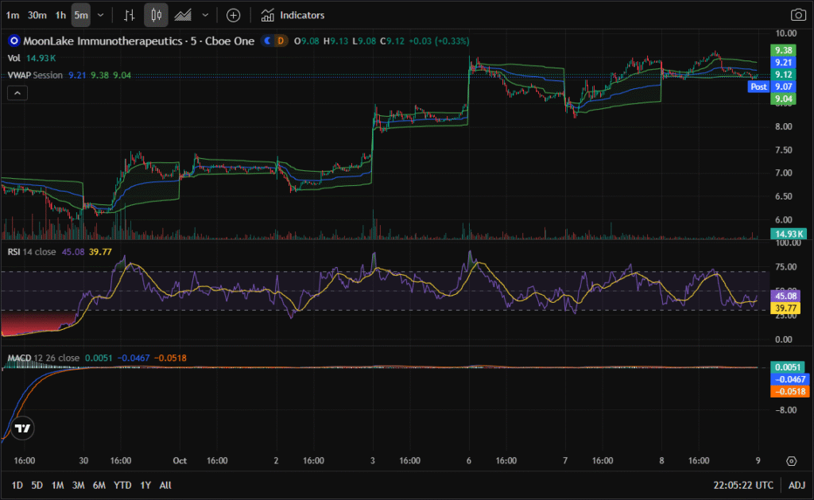Take a snapshot with the camera icon
814x500 pixels.
point(797,15)
